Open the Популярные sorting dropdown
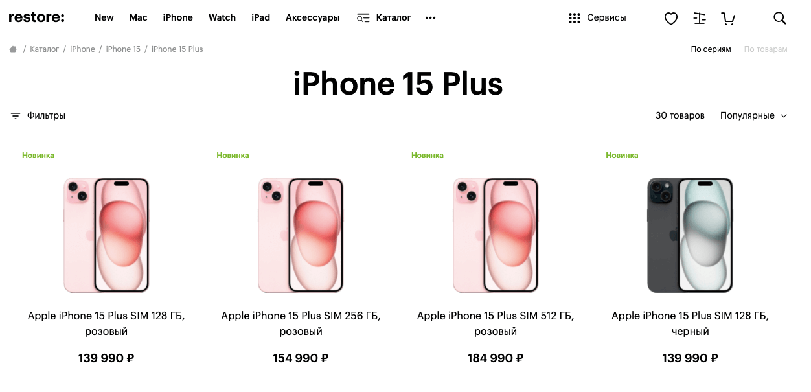Image resolution: width=811 pixels, height=392 pixels. tap(753, 115)
